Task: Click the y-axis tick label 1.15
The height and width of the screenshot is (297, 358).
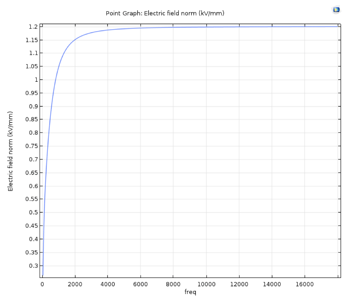Action: 32,40
